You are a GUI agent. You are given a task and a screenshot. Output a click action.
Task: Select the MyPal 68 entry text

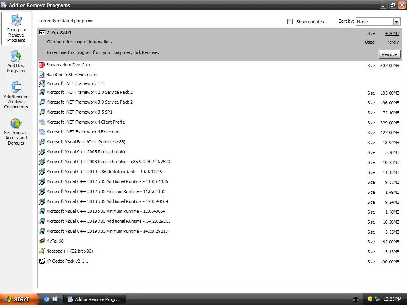[x=55, y=241]
